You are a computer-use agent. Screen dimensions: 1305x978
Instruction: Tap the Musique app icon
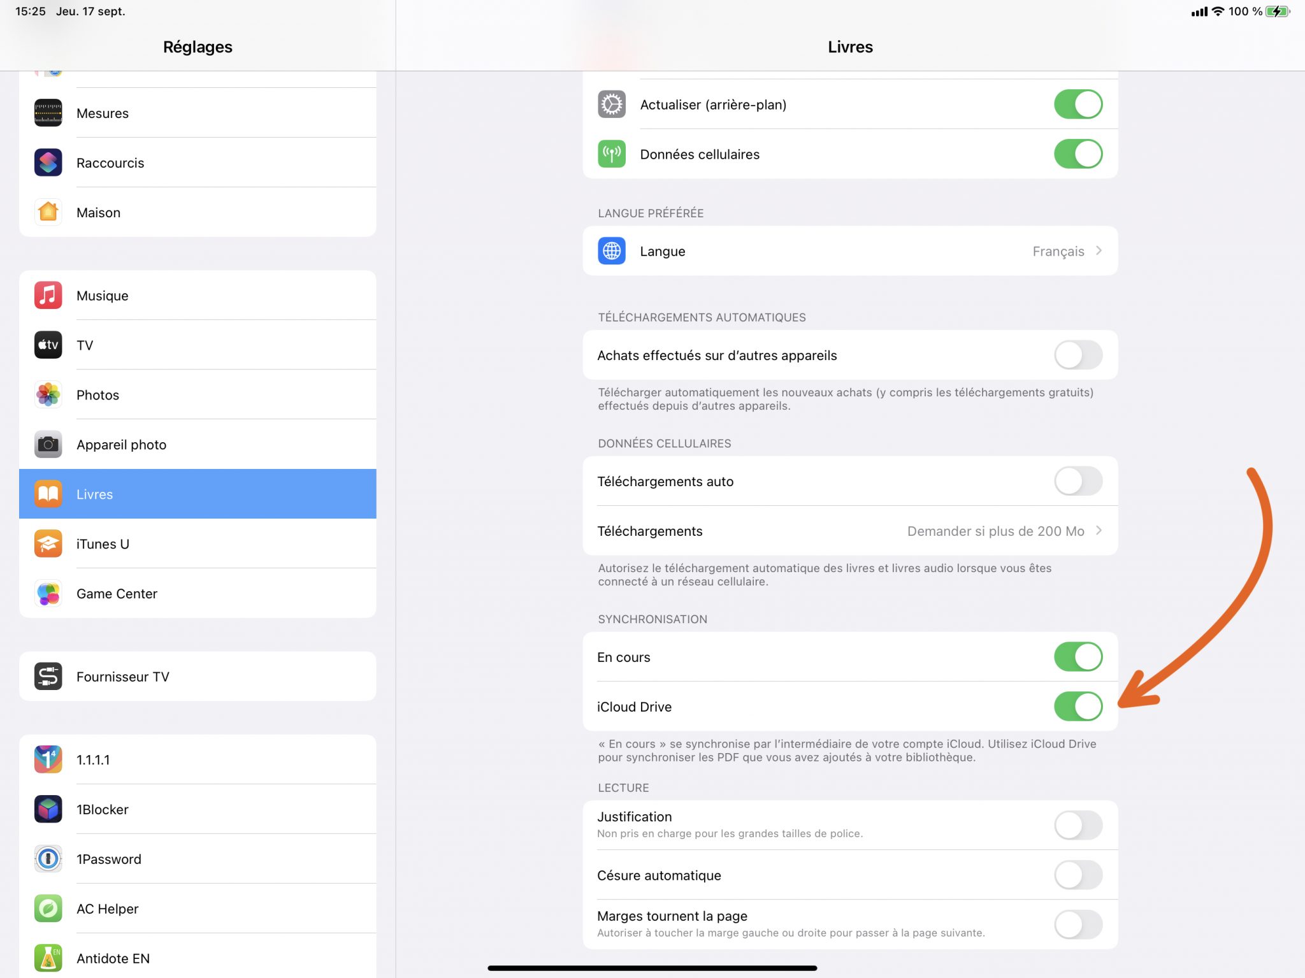click(48, 295)
